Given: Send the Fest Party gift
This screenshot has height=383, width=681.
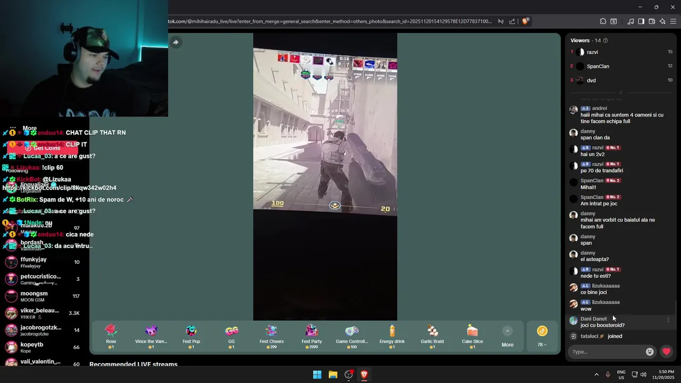Looking at the screenshot, I should pyautogui.click(x=312, y=336).
